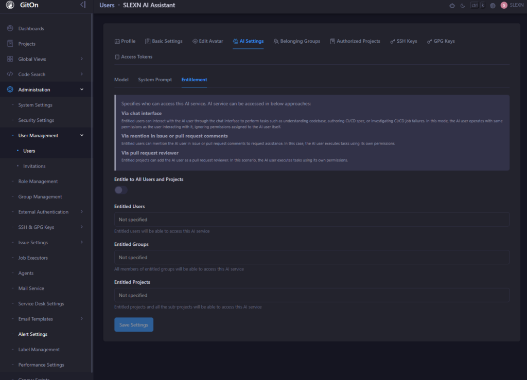This screenshot has height=380, width=527.
Task: Open the AI assistant robot icon
Action: pos(452,6)
